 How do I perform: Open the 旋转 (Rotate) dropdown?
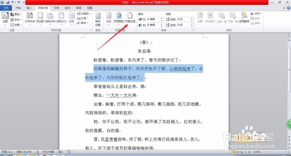[256, 23]
